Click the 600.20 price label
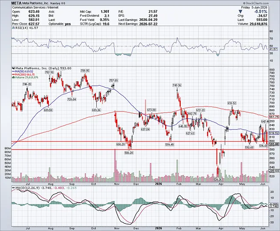The width and height of the screenshot is (280, 231). pyautogui.click(x=121, y=144)
